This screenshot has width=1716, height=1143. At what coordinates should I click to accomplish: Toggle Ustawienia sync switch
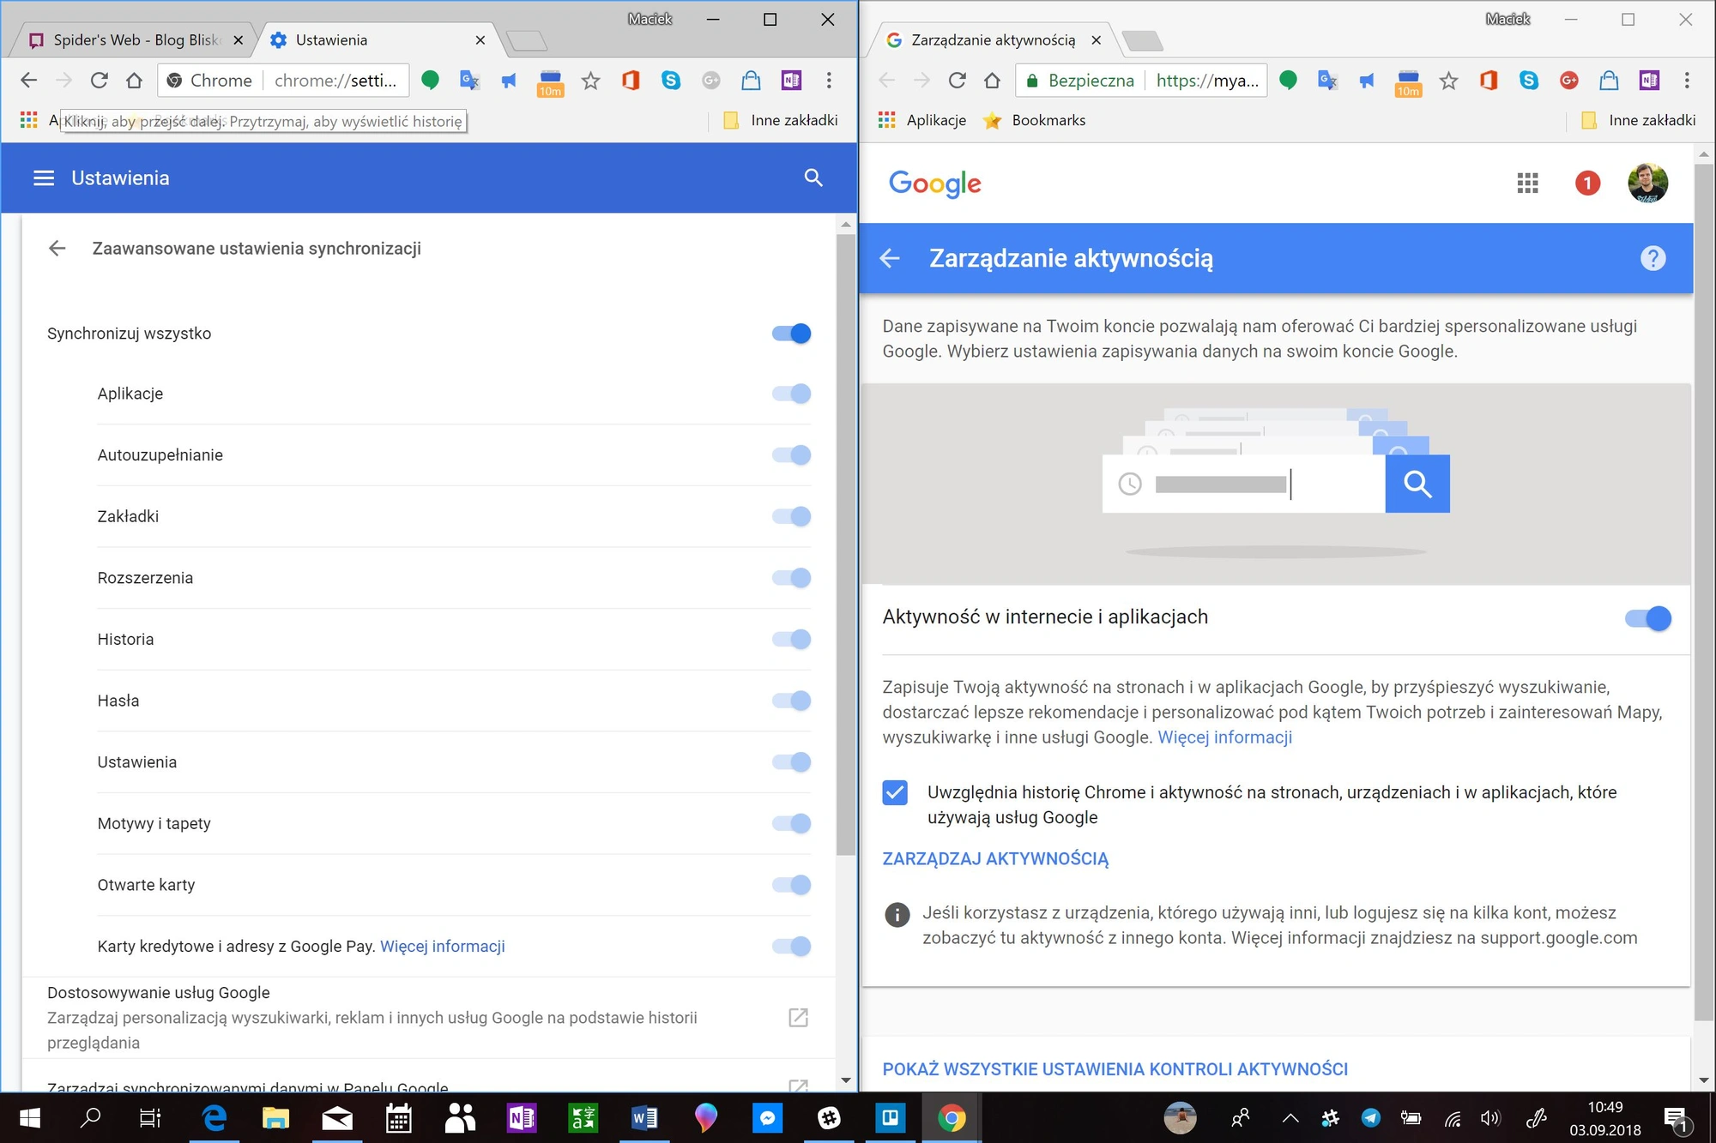(x=791, y=762)
